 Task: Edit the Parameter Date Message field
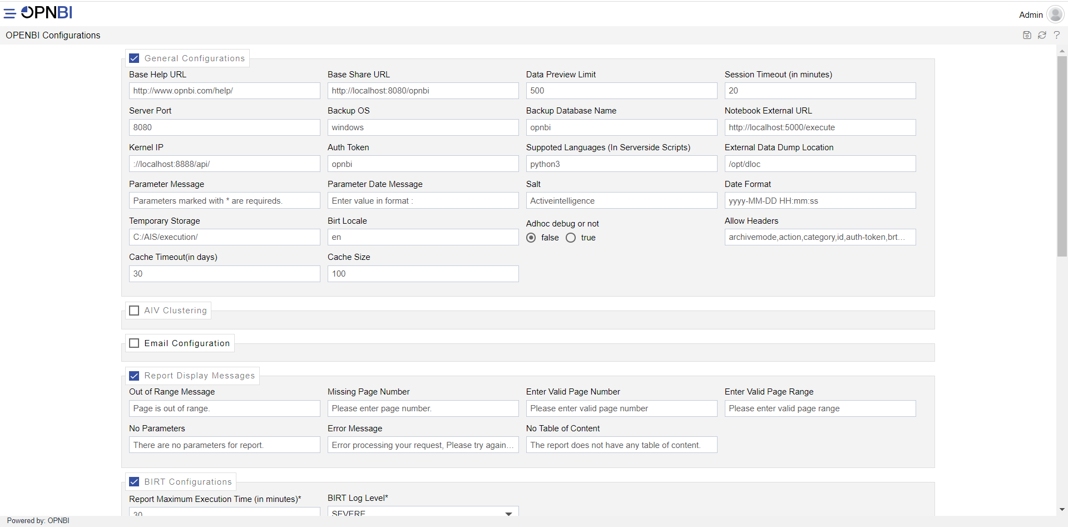pos(423,200)
